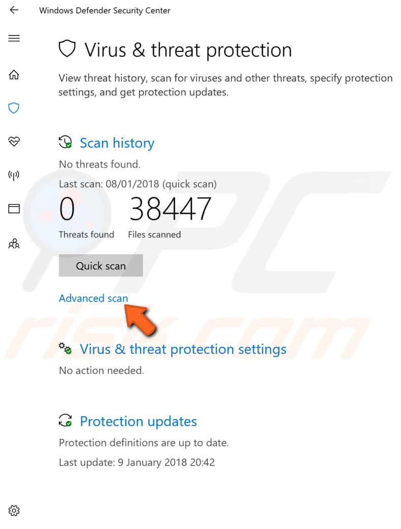401x529 pixels.
Task: Select the Virus & threat protection shield icon
Action: 13,108
